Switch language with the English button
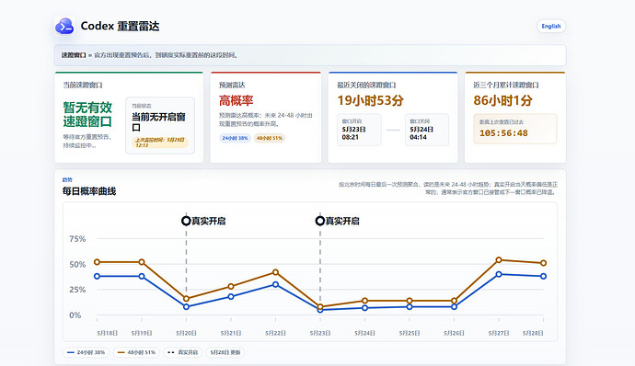This screenshot has height=366, width=635. coord(551,26)
